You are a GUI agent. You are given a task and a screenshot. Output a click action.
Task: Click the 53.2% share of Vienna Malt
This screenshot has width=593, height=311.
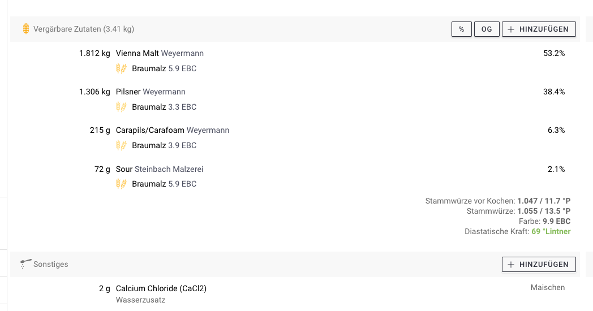point(553,53)
